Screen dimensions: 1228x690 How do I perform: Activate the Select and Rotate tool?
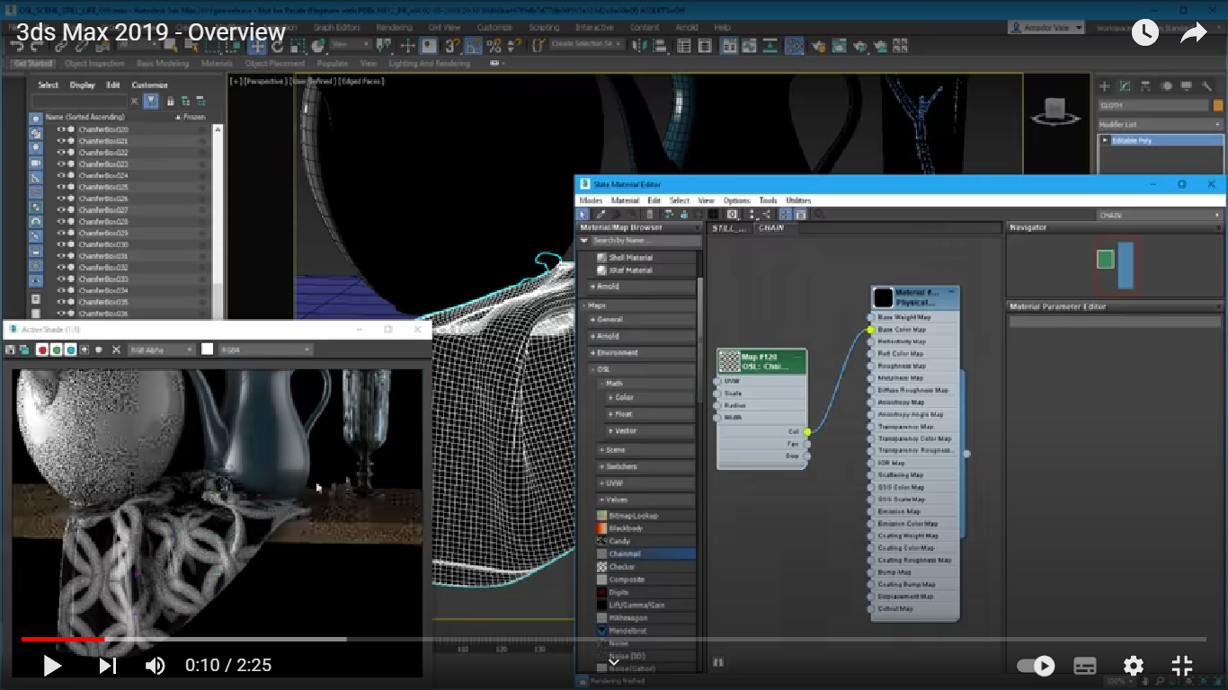(x=276, y=46)
